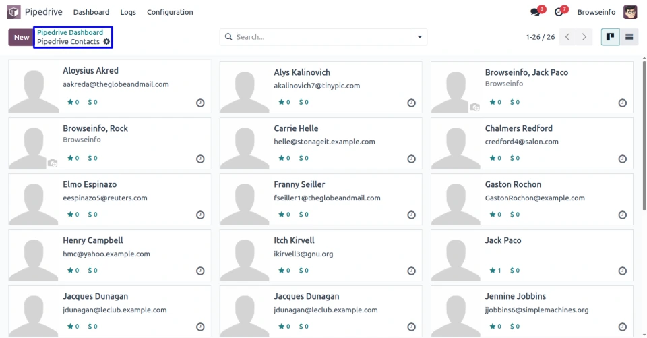The width and height of the screenshot is (647, 338).
Task: Go to next page of records
Action: (x=584, y=37)
